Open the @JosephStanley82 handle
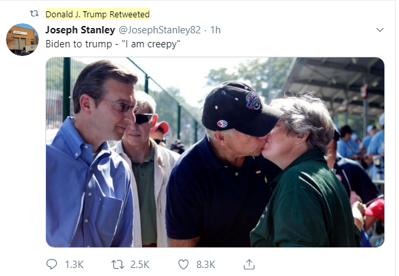The image size is (399, 276). [x=159, y=30]
